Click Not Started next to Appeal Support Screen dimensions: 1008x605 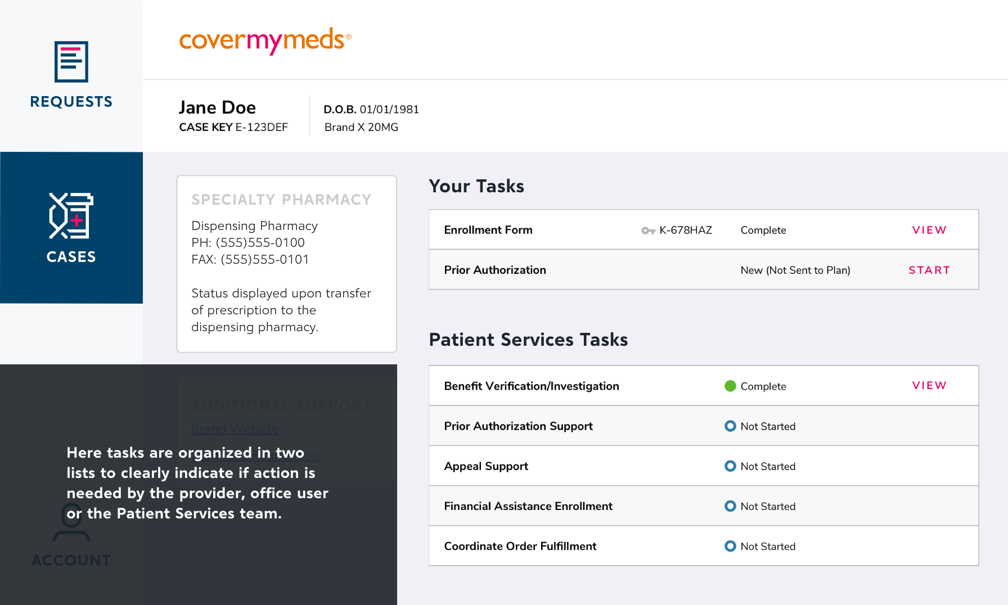click(x=768, y=466)
